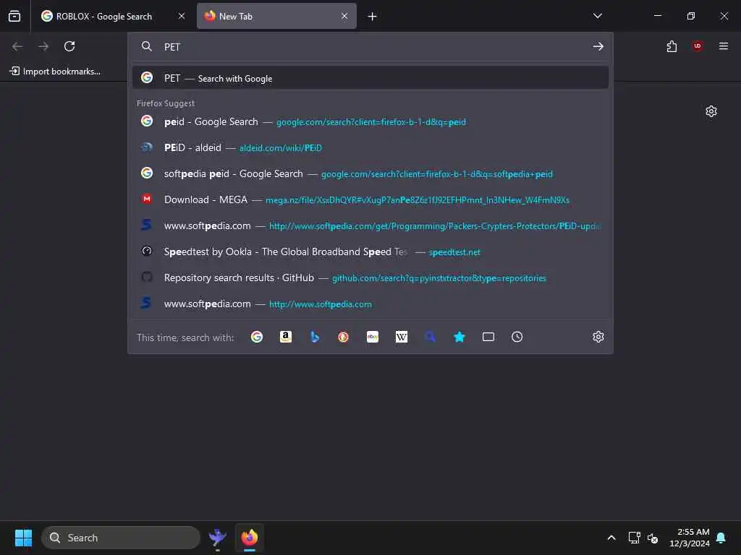Search this time with DuckDuckGo icon
Screen dimensions: 741x555
[344, 337]
